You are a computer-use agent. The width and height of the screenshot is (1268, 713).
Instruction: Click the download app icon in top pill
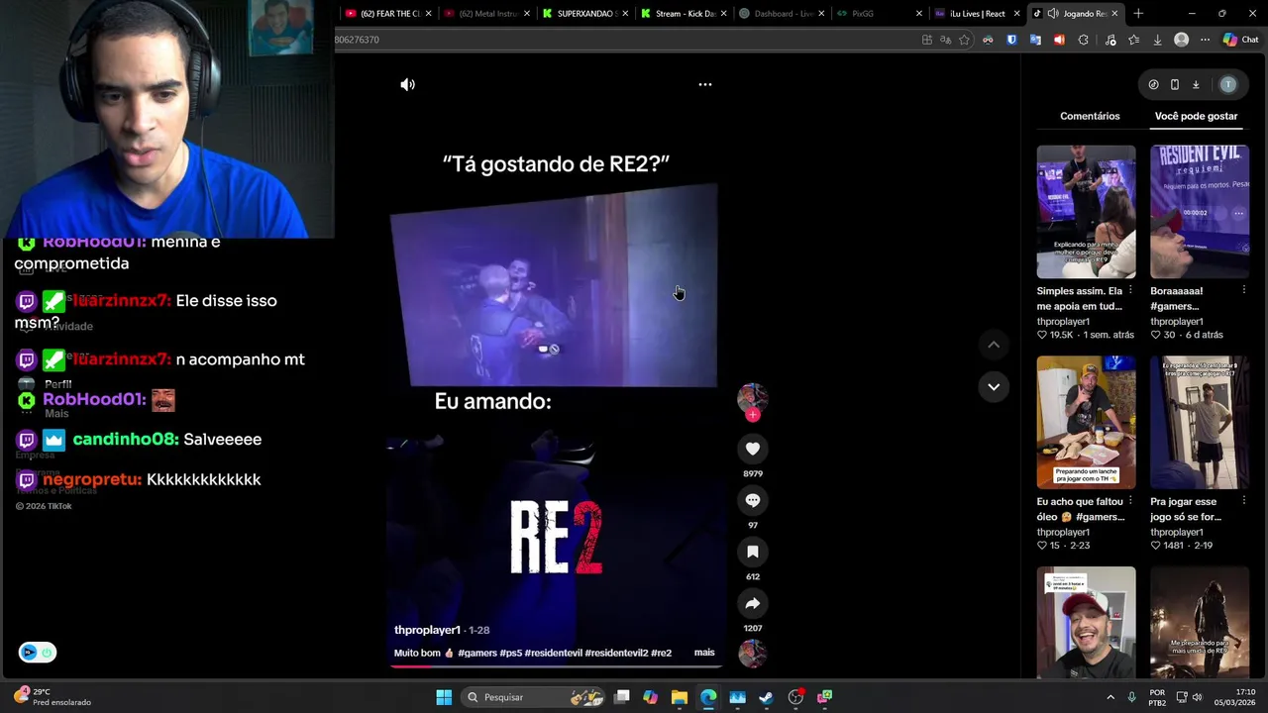(x=1196, y=84)
